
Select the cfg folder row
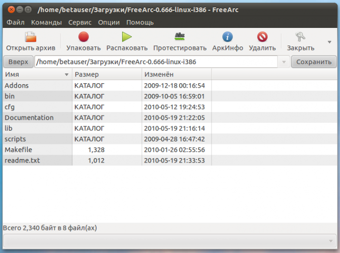(170, 107)
